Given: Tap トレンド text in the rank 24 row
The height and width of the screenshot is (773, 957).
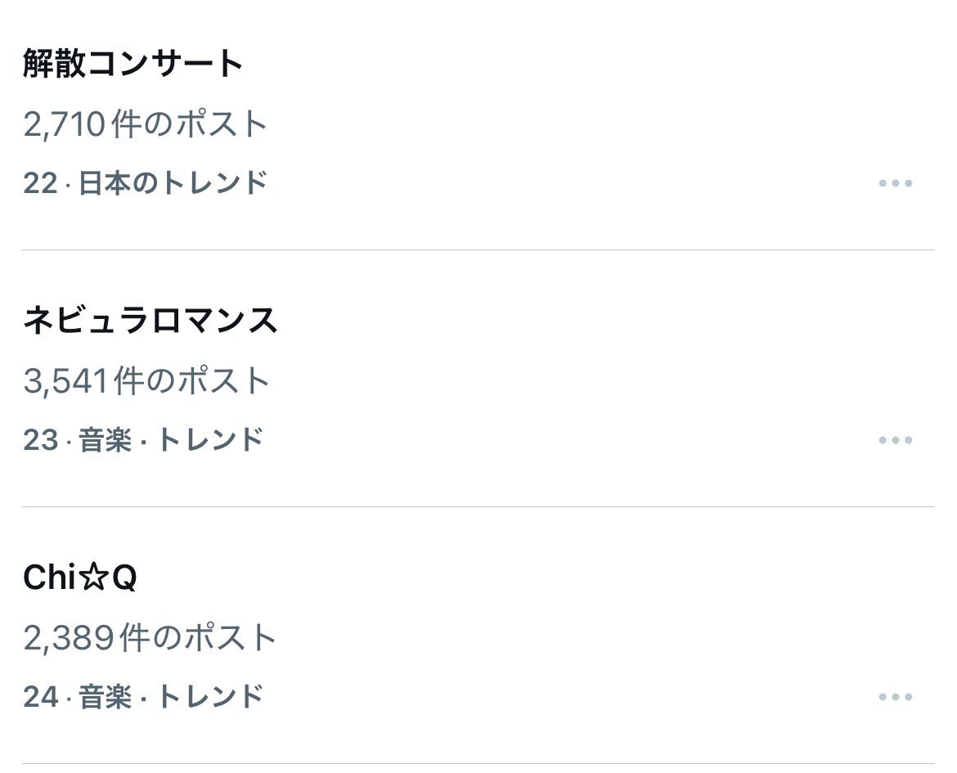Looking at the screenshot, I should 210,697.
